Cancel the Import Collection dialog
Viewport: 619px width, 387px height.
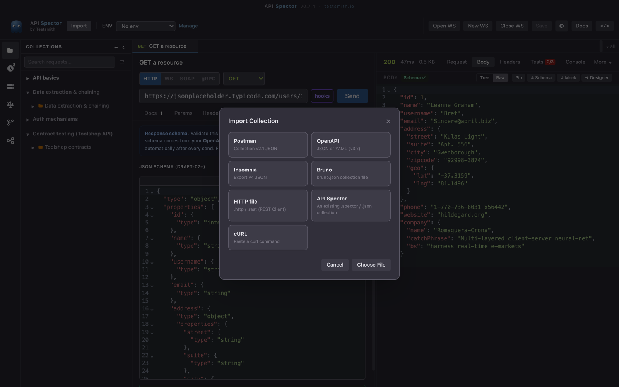click(335, 265)
